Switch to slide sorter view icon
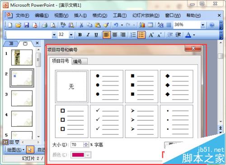This screenshot has width=226, height=165. (x=11, y=142)
